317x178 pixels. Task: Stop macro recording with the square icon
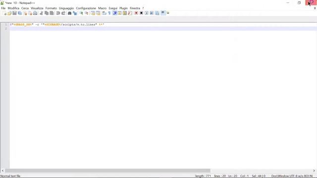tap(141, 13)
